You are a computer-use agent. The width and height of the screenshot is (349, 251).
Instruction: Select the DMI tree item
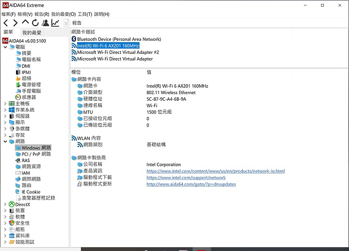[x=23, y=66]
